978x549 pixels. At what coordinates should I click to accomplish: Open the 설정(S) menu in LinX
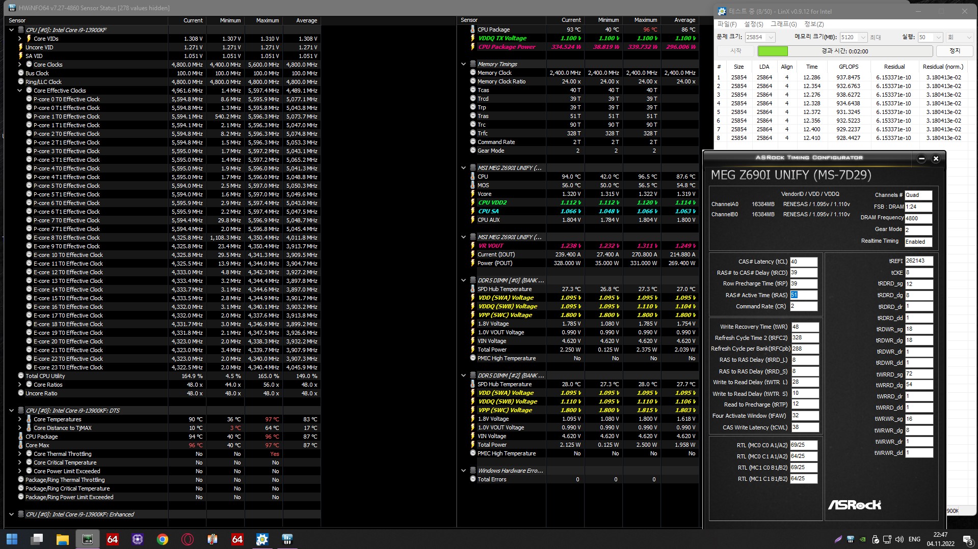(753, 24)
